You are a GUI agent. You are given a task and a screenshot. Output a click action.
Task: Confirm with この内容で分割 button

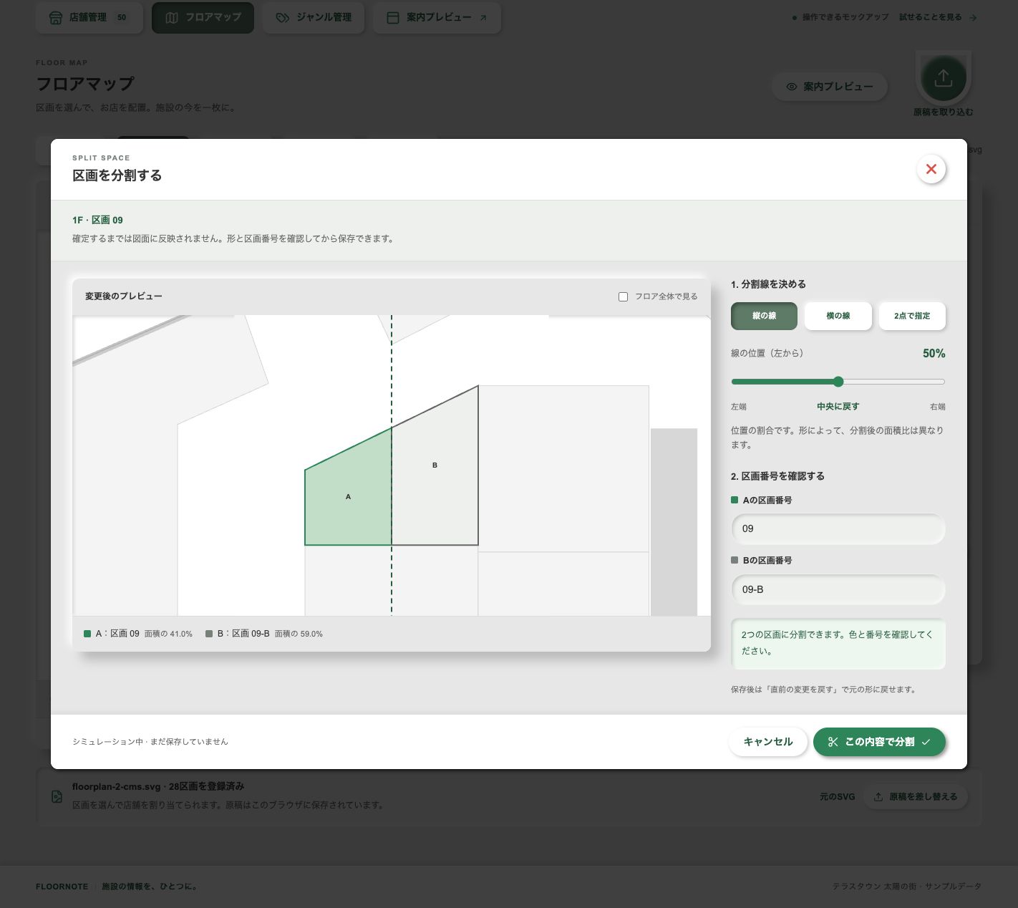[x=879, y=742]
